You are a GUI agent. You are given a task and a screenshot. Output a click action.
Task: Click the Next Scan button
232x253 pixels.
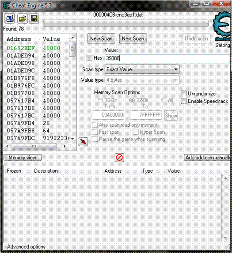coord(133,38)
